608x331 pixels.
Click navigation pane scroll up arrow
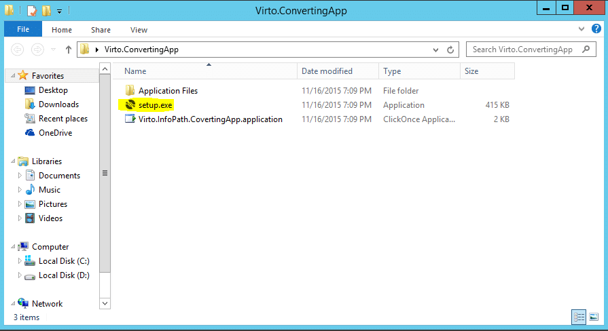click(x=105, y=69)
